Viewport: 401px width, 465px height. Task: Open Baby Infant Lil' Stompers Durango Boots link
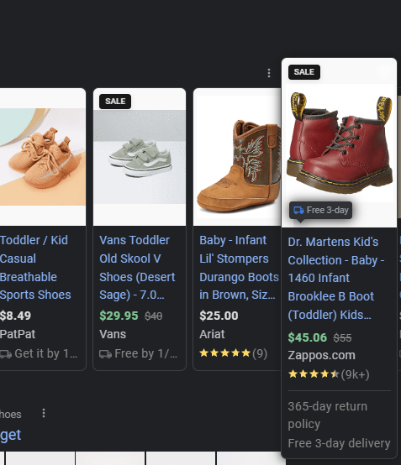point(239,268)
